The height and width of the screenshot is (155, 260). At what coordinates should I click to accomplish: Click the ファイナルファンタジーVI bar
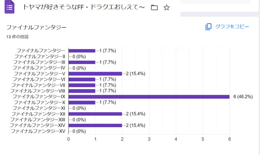(x=82, y=79)
